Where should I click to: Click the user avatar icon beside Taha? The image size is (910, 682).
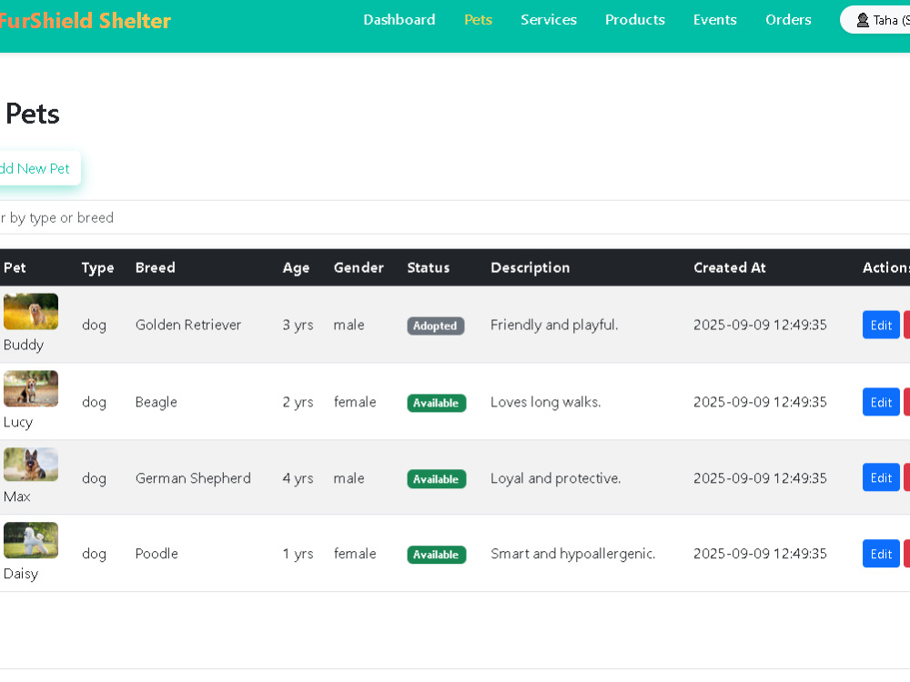863,20
